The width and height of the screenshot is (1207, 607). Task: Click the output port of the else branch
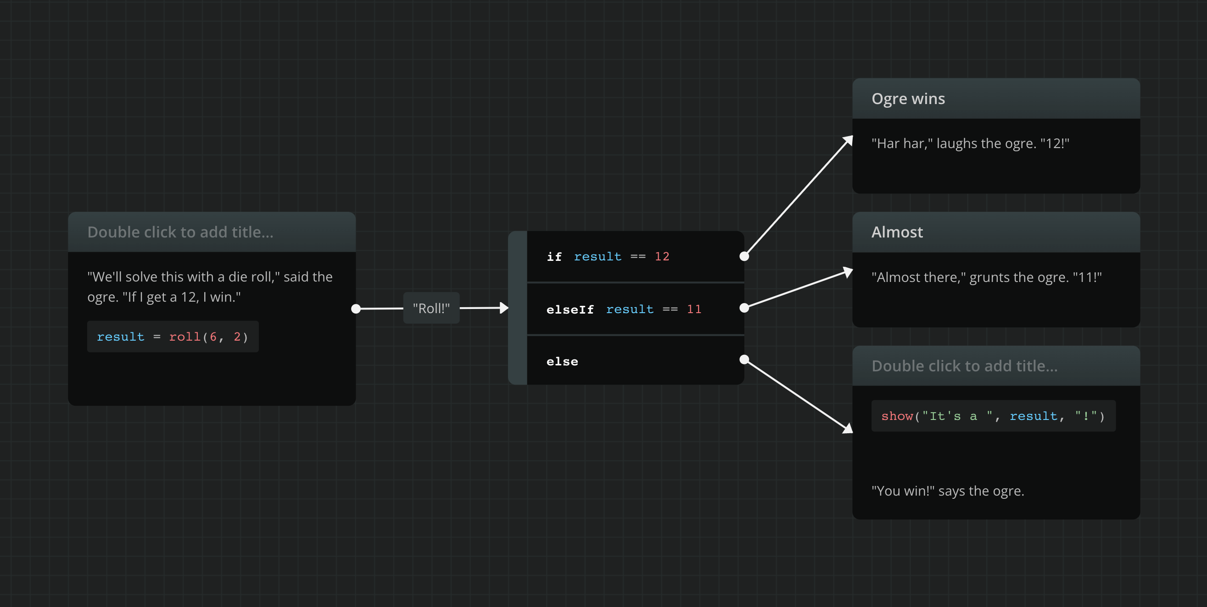[744, 359]
